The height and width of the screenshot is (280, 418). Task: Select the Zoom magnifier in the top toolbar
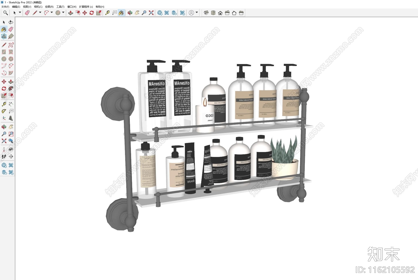tap(144, 13)
